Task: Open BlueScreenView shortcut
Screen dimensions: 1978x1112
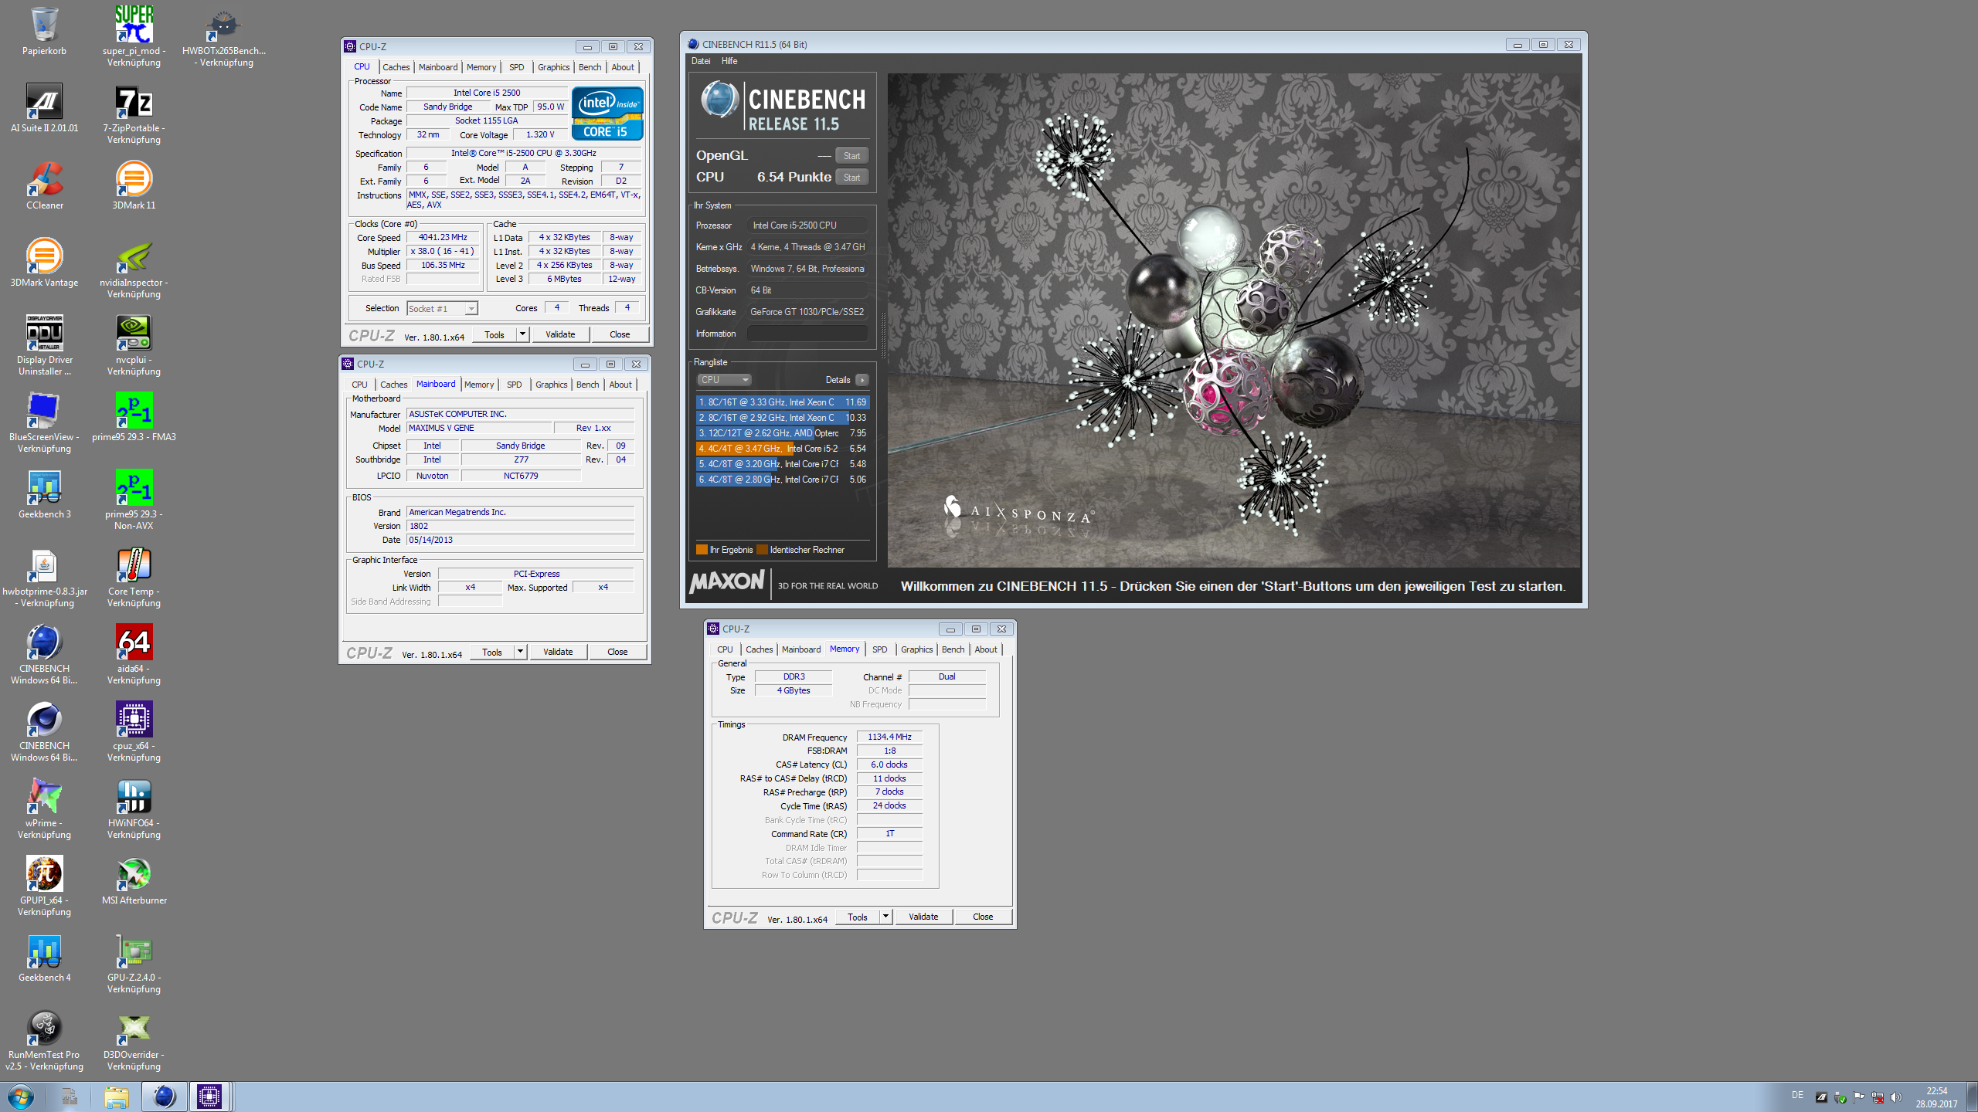Action: [x=44, y=422]
